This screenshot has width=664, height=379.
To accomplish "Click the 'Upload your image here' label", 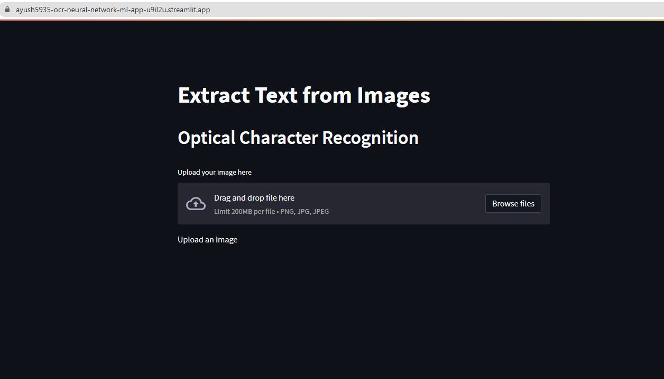I will point(214,172).
